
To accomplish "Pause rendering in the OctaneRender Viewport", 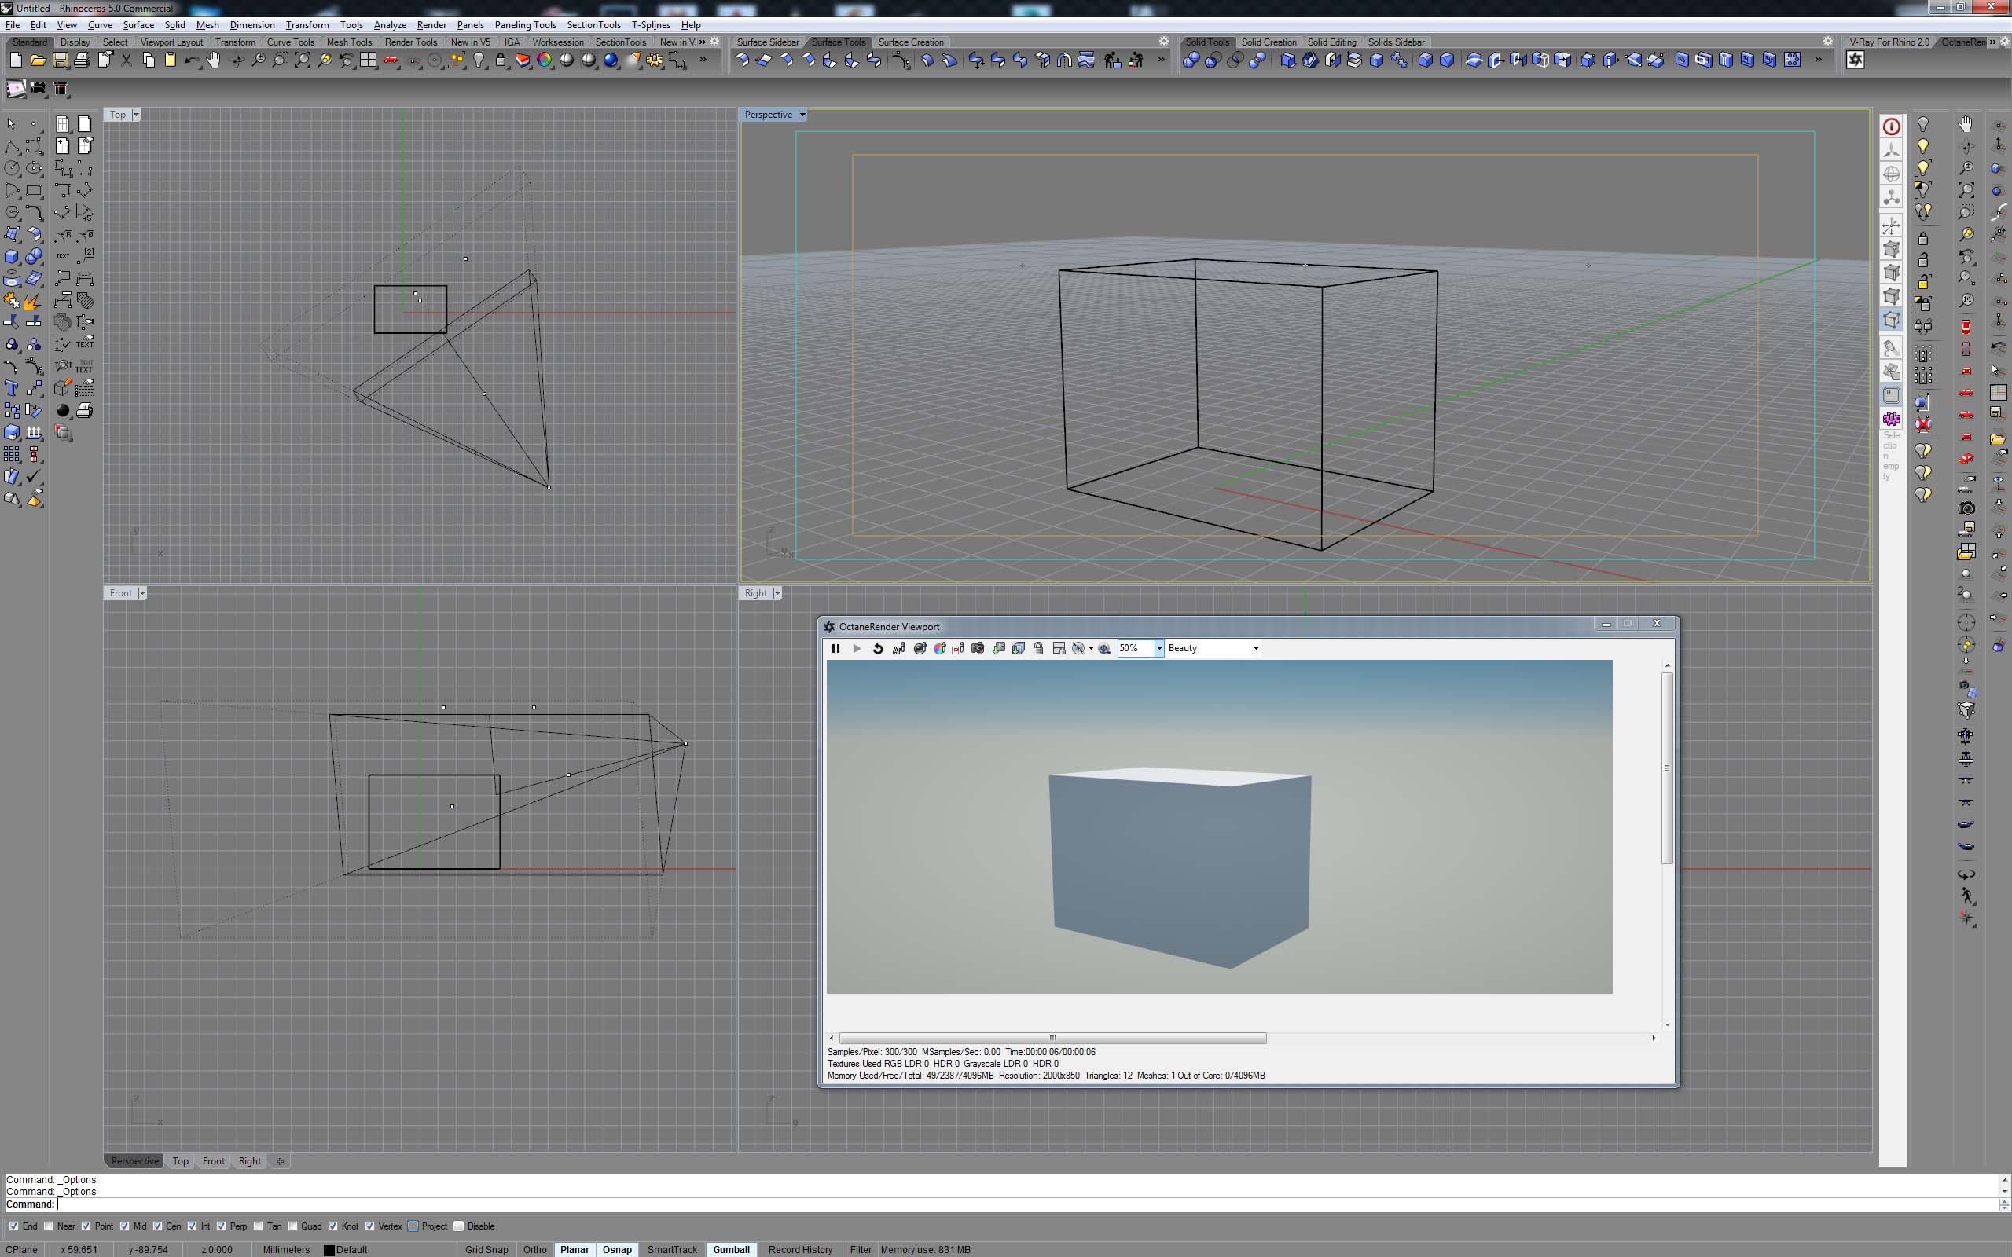I will [835, 648].
